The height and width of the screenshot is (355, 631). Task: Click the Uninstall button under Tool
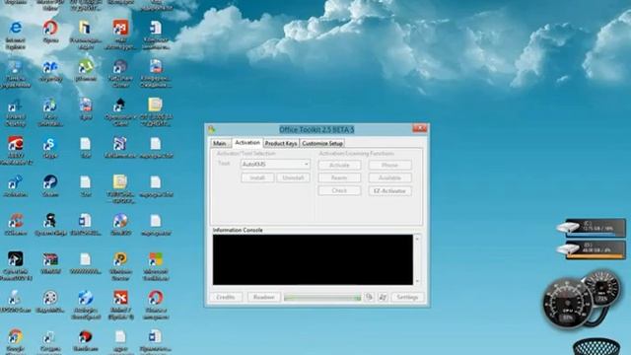click(293, 177)
